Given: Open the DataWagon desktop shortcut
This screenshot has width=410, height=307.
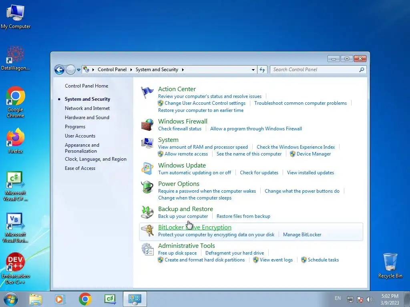Looking at the screenshot, I should click(16, 58).
